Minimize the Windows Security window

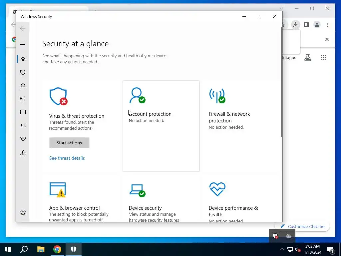tap(244, 17)
